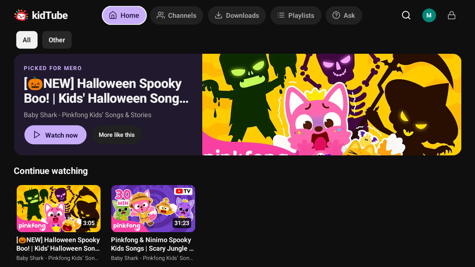This screenshot has width=475, height=267.
Task: Click the Halloween Spooky Boo title under Continue watching
Action: tap(58, 244)
